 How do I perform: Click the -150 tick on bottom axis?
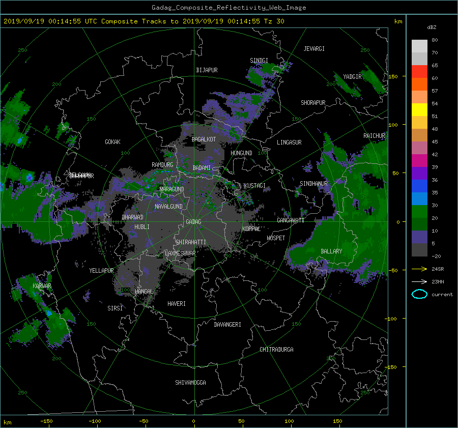pyautogui.click(x=46, y=421)
